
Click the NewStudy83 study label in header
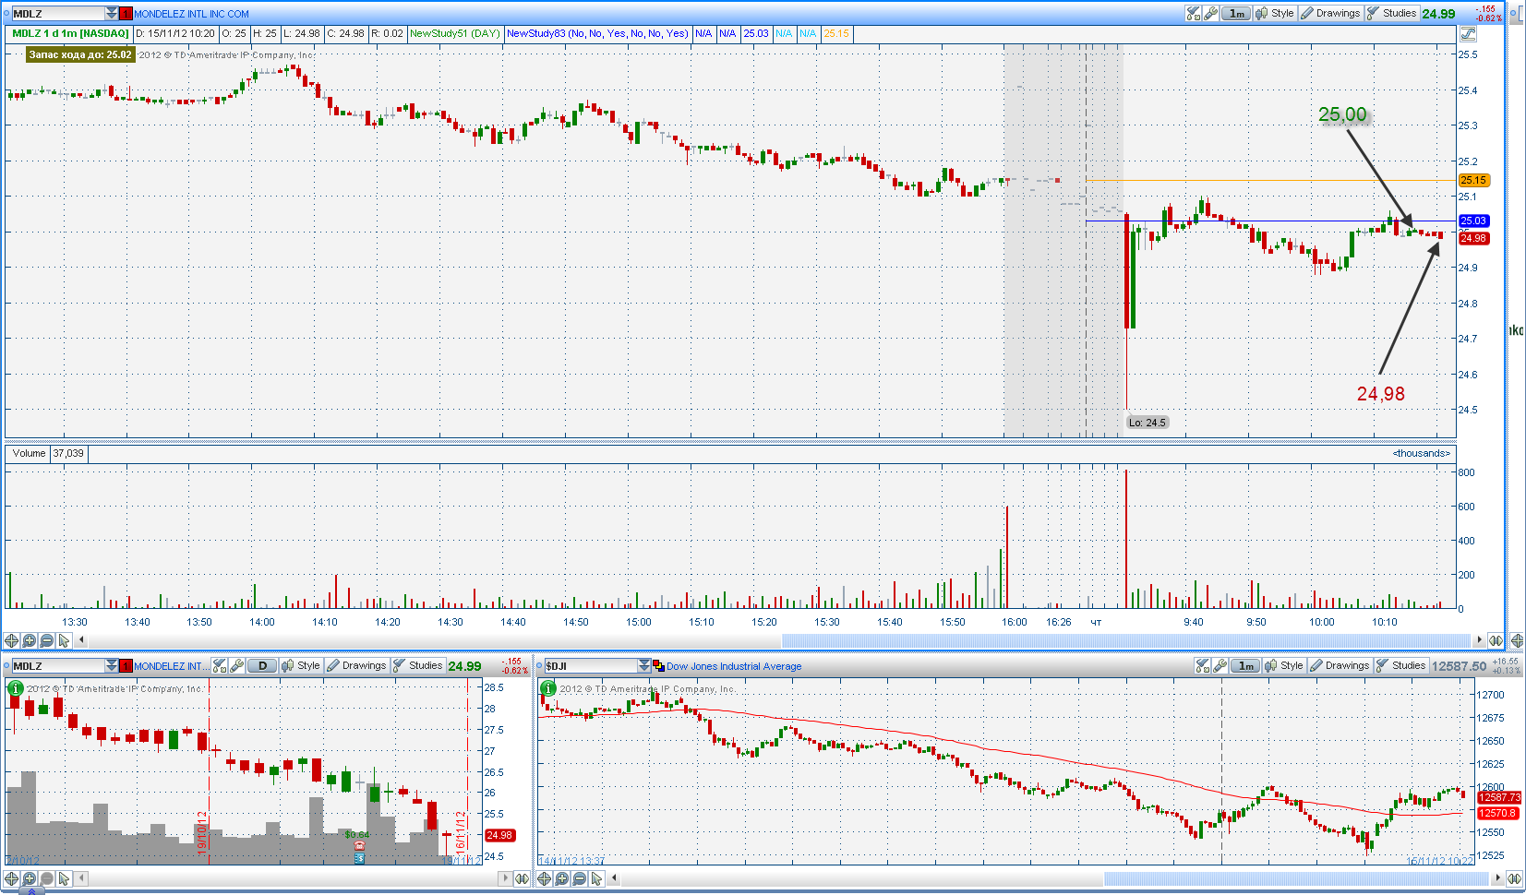click(597, 33)
